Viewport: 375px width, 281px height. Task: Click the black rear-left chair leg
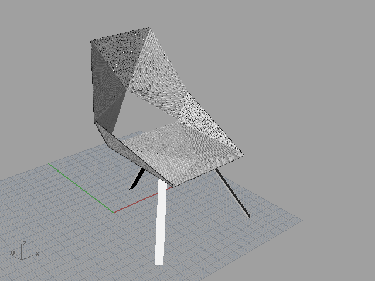[137, 179]
